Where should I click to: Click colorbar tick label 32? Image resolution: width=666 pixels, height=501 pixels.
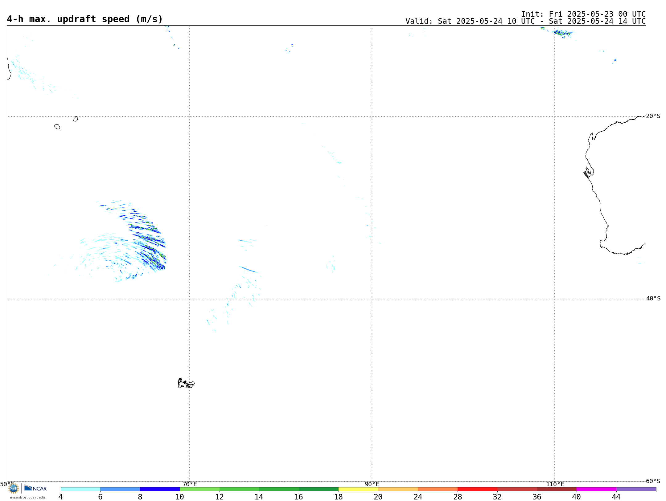tap(497, 497)
